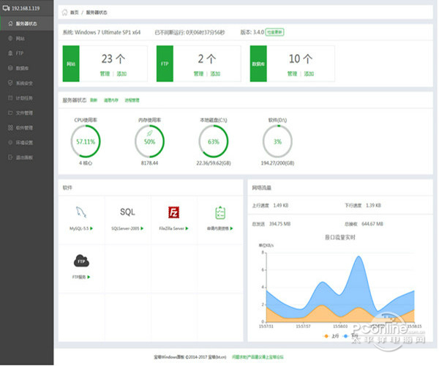Click the CPU usage 57.11% gauge

[x=86, y=141]
